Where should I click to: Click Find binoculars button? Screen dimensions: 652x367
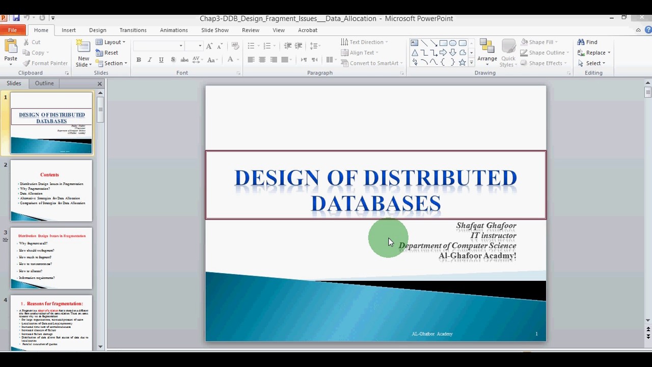pos(587,42)
